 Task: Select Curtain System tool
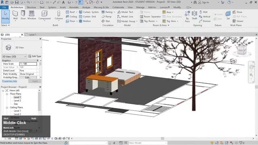pos(89,12)
